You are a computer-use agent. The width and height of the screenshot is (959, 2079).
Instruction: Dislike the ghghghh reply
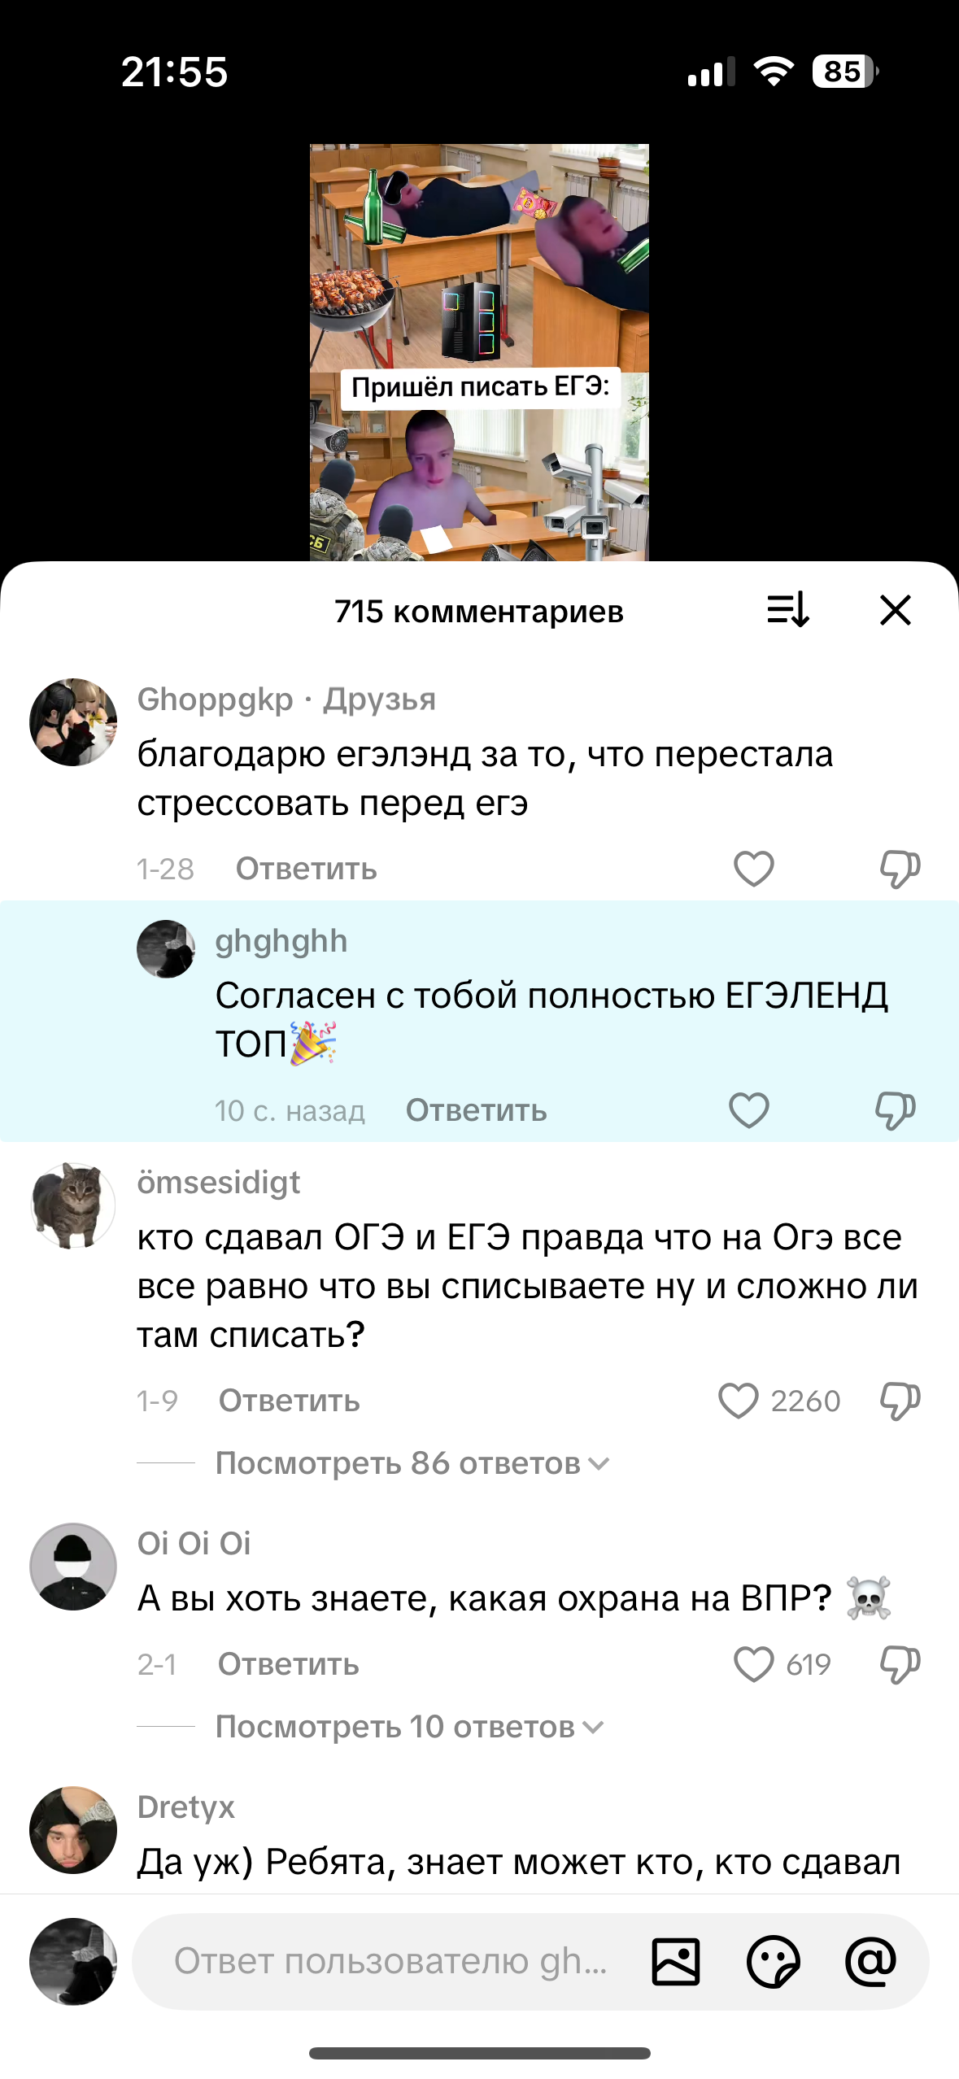(x=895, y=1110)
